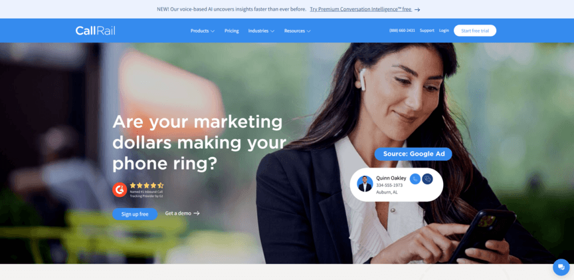Open the Pricing menu item

[x=231, y=31]
